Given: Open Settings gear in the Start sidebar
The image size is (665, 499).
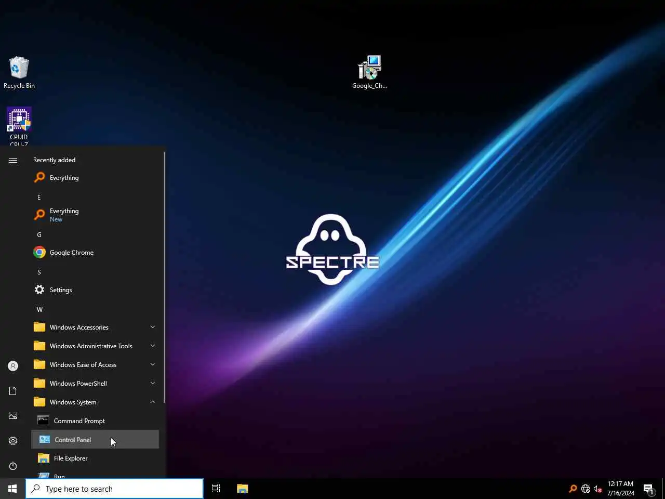Looking at the screenshot, I should (x=13, y=441).
